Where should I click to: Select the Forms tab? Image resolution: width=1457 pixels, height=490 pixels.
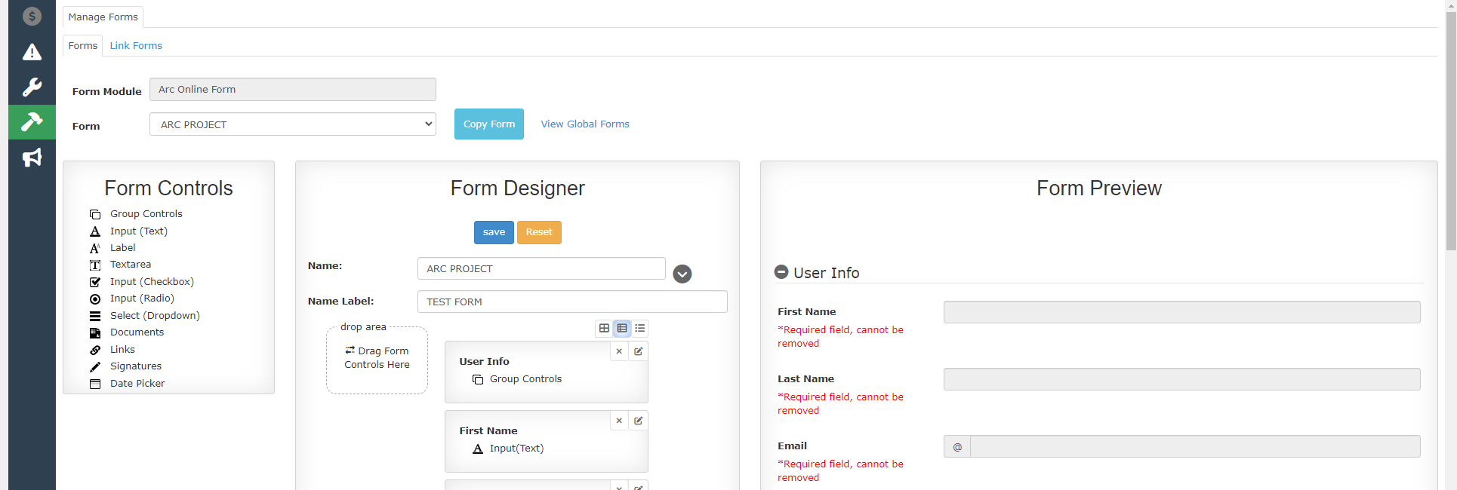(83, 45)
